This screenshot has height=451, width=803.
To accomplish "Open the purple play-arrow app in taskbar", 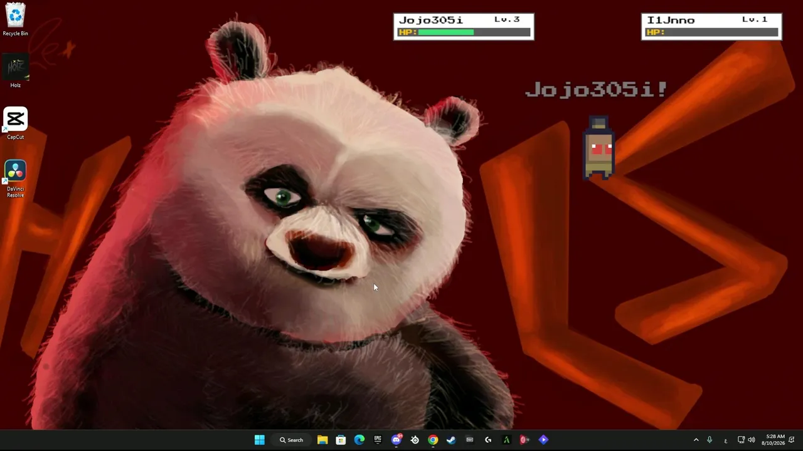I will point(543,440).
